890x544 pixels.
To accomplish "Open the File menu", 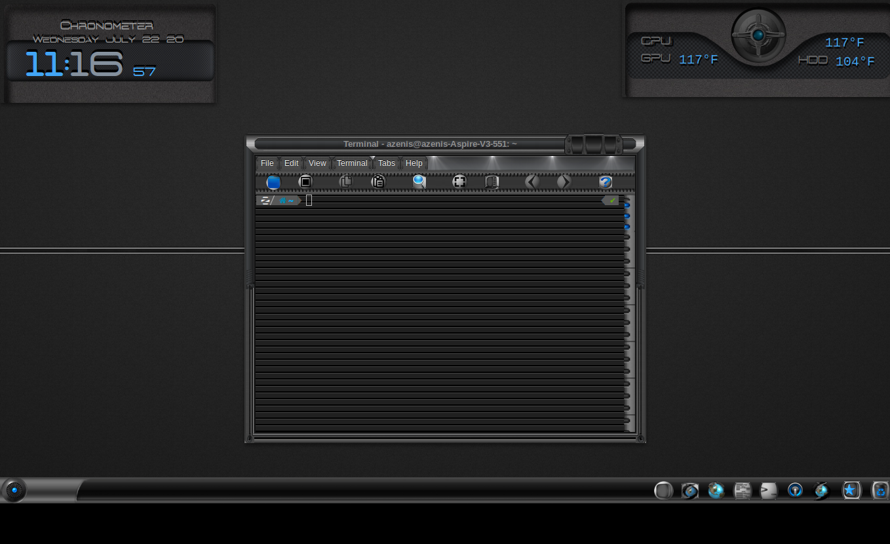I will pyautogui.click(x=267, y=163).
